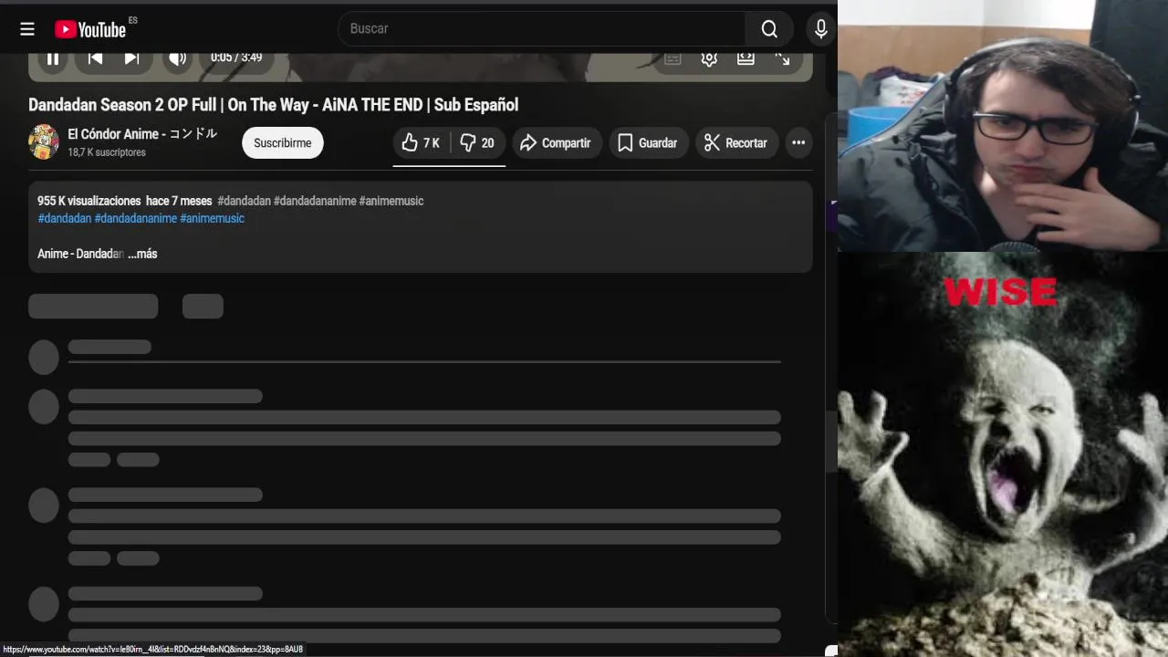The width and height of the screenshot is (1168, 657).
Task: Dislike the video (20)
Action: 477,143
